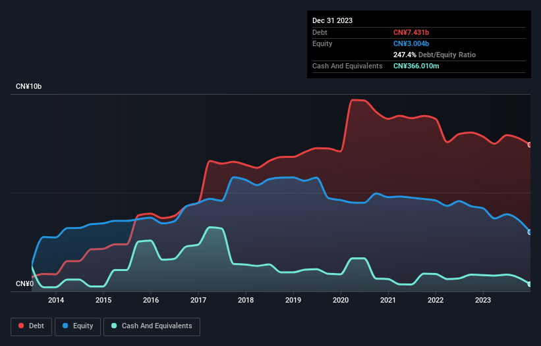The width and height of the screenshot is (541, 346).
Task: Click the CN¥0 y-axis label
Action: (25, 284)
